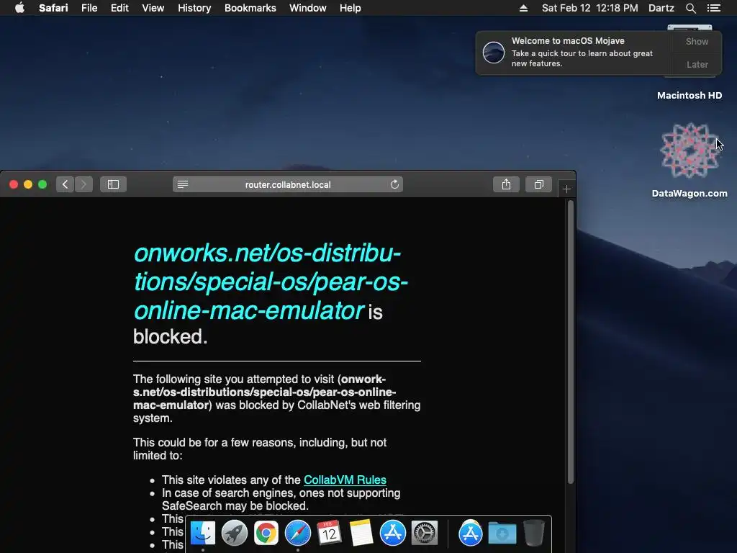Toggle the Safari sidebar button
The width and height of the screenshot is (737, 553).
(113, 184)
